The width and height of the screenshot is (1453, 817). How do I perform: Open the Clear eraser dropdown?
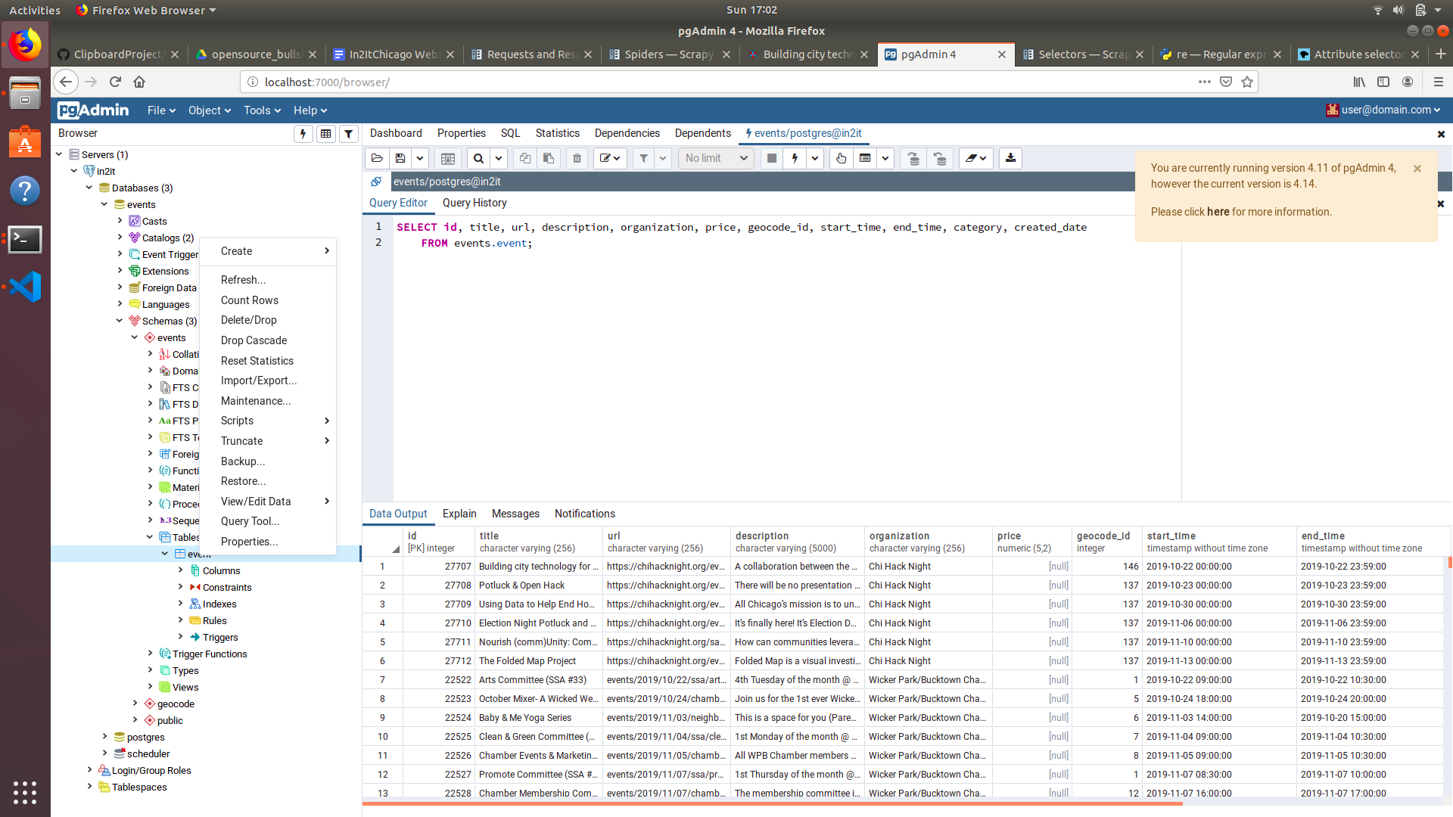976,158
